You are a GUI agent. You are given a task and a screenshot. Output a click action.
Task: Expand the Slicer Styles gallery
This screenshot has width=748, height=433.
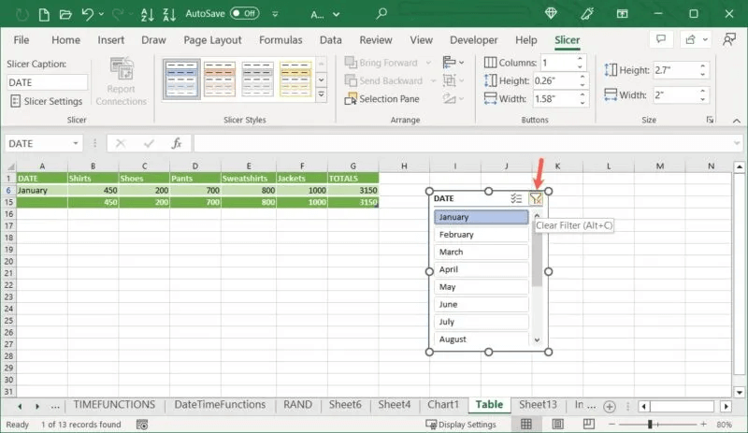pos(322,95)
